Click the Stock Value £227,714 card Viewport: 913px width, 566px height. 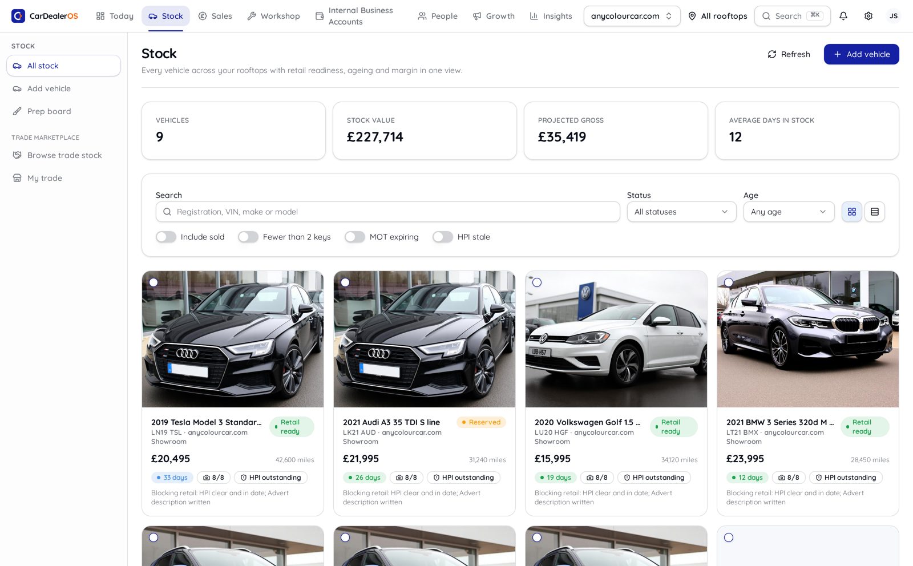tap(425, 131)
